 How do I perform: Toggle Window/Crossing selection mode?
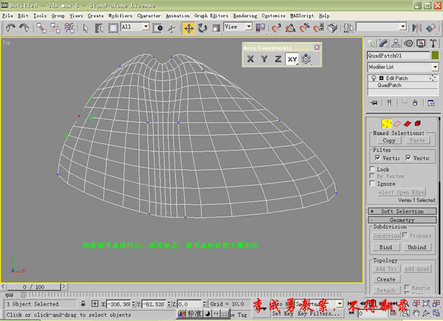(158, 28)
